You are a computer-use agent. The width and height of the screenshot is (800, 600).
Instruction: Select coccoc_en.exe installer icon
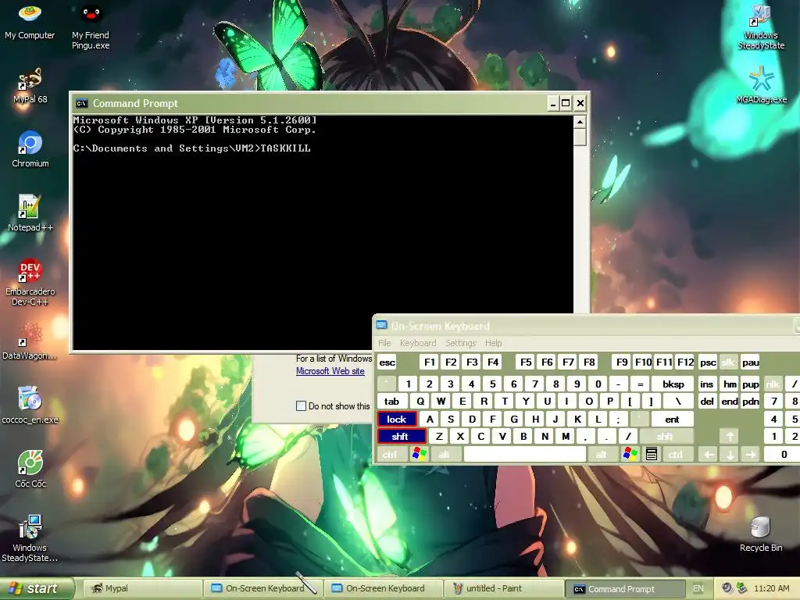(30, 405)
